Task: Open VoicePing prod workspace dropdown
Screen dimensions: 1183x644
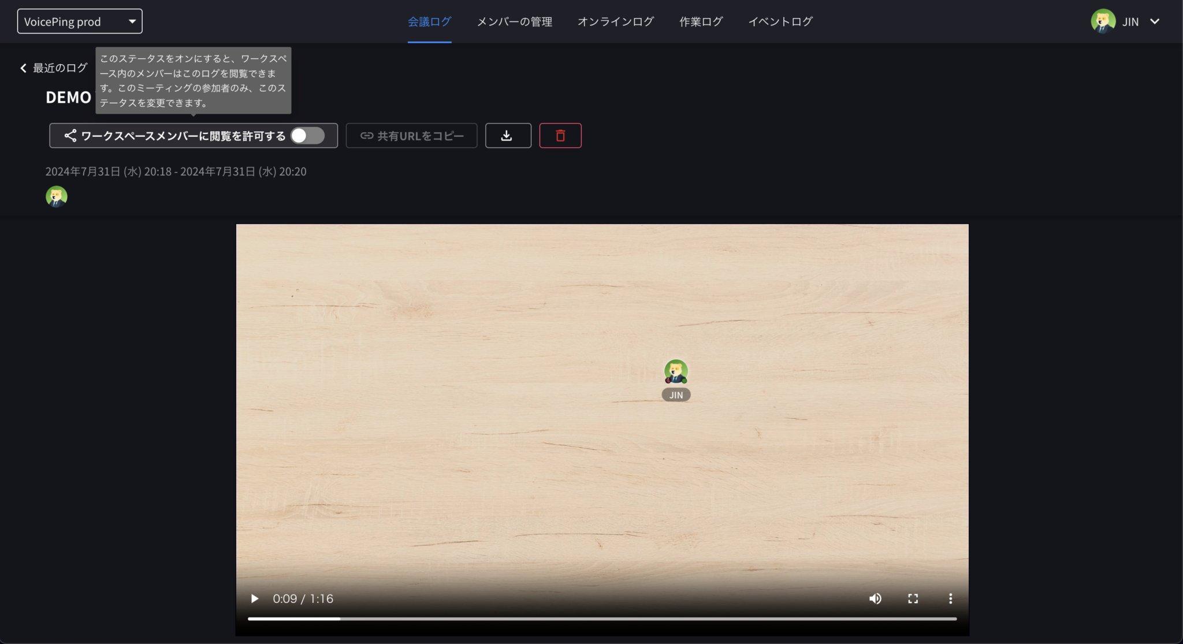Action: tap(80, 21)
